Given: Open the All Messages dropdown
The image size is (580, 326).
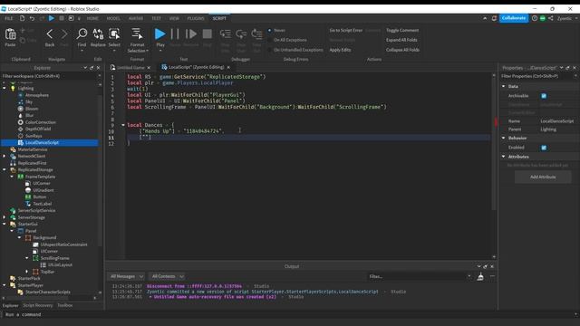Looking at the screenshot, I should click(127, 276).
